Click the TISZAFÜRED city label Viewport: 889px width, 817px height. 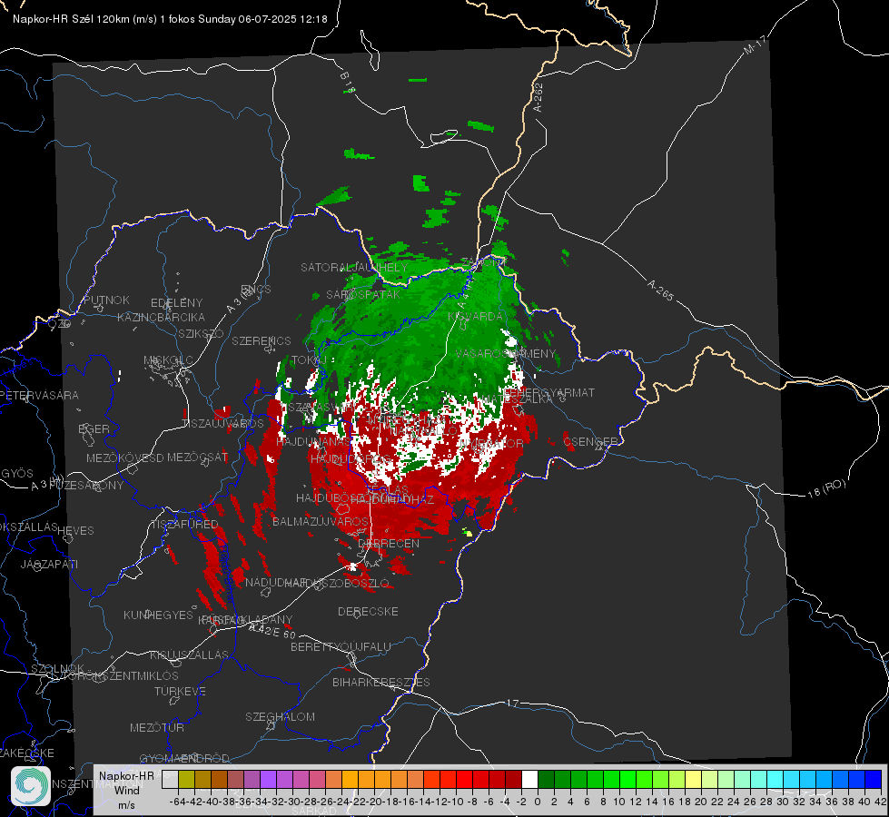coord(184,524)
